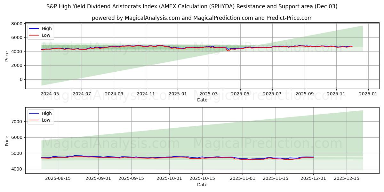The image size is (384, 192).
Task: Click the dip near 2025-05 on top chart
Action: click(x=228, y=51)
